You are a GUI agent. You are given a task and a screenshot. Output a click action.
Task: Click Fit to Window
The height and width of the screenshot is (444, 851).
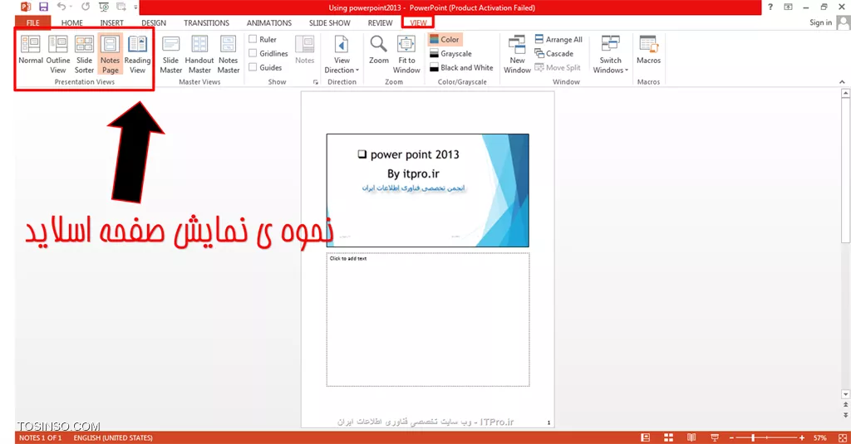(406, 54)
